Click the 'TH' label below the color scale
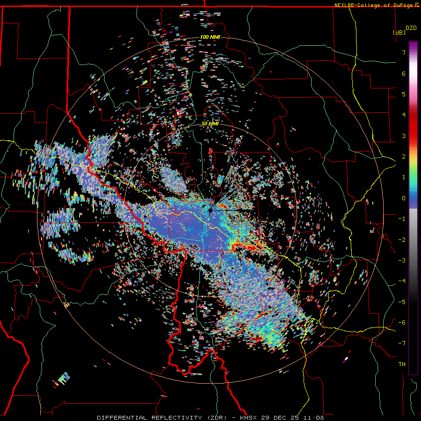The height and width of the screenshot is (421, 421). (402, 364)
